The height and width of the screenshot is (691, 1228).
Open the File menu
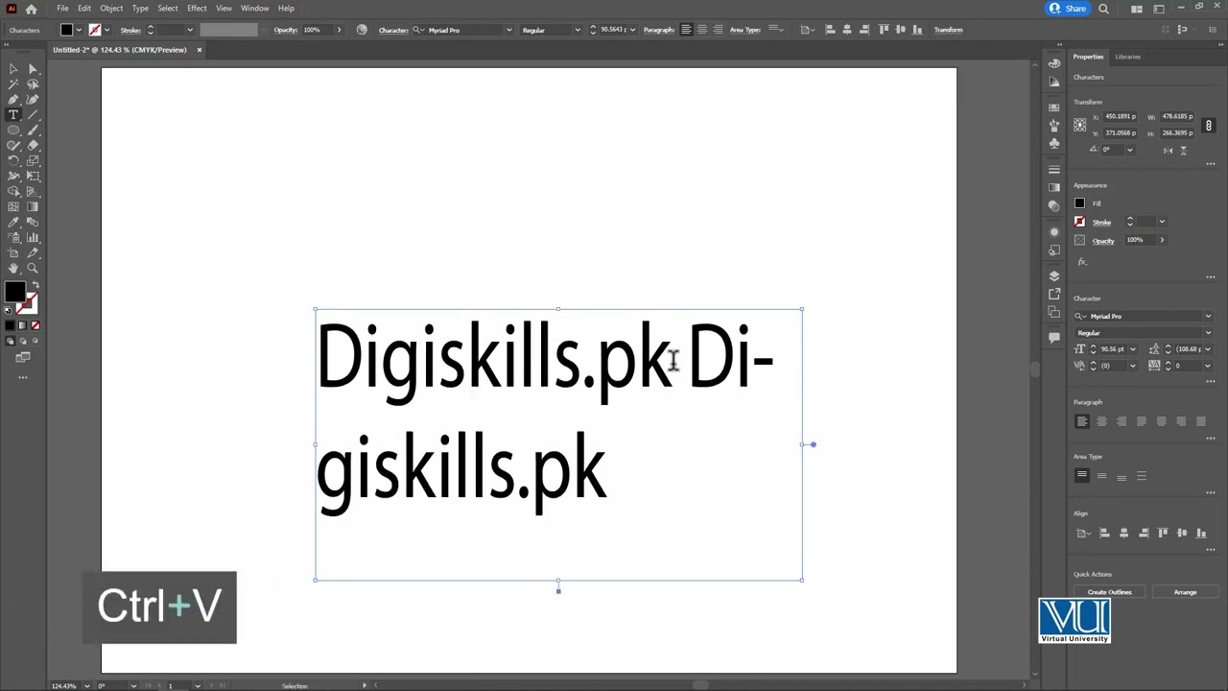62,9
